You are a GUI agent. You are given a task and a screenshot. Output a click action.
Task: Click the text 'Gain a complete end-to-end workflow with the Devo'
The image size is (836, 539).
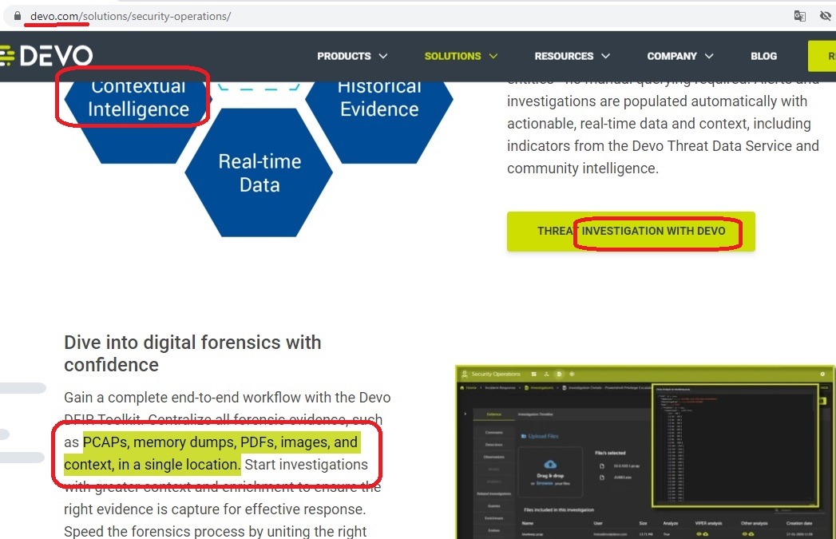(227, 398)
